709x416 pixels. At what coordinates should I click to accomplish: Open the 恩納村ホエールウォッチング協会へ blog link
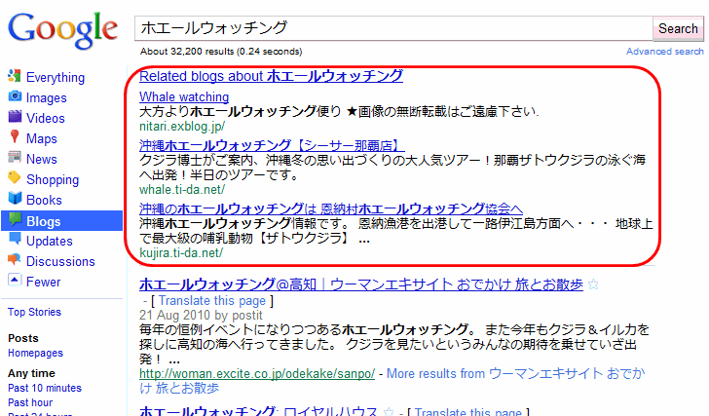pyautogui.click(x=331, y=208)
